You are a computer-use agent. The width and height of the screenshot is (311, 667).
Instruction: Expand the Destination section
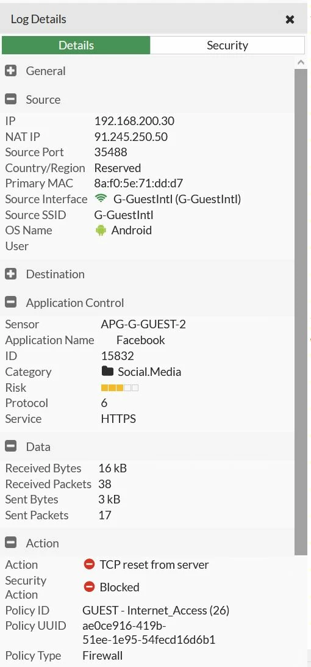click(10, 274)
